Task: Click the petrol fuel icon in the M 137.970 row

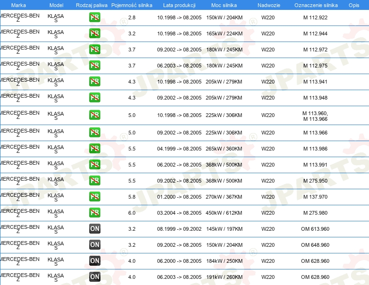Action: point(94,196)
